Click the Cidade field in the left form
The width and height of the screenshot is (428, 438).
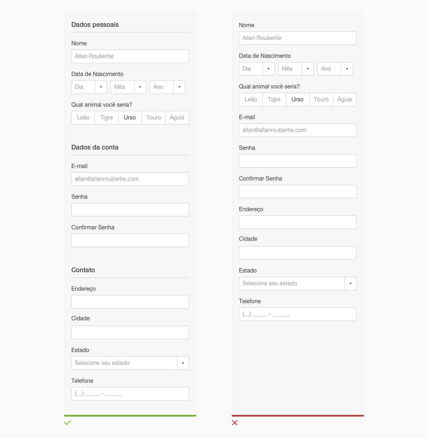coord(130,332)
